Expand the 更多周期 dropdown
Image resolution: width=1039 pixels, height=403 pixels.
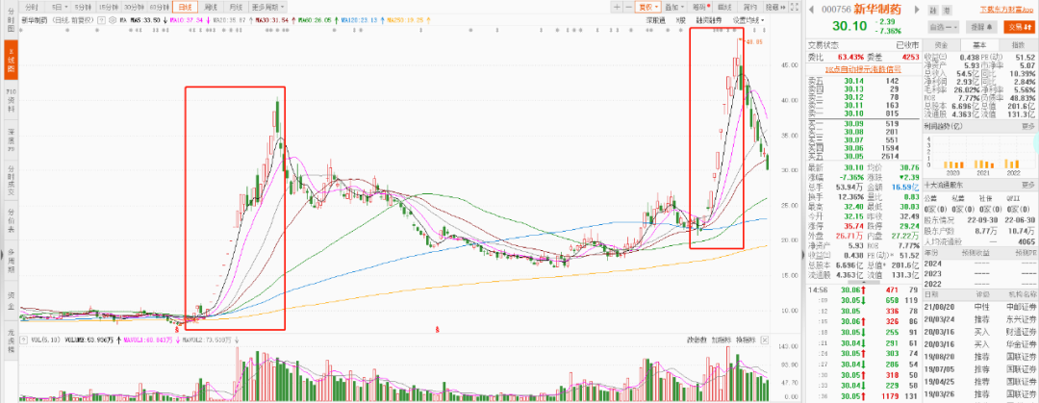pos(265,6)
